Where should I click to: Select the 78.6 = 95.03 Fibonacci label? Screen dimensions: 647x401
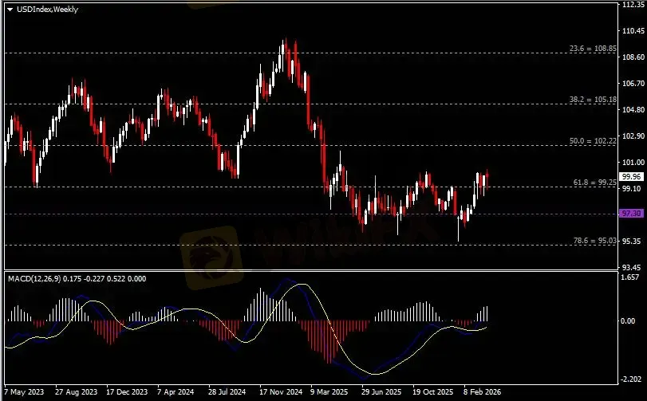coord(595,241)
